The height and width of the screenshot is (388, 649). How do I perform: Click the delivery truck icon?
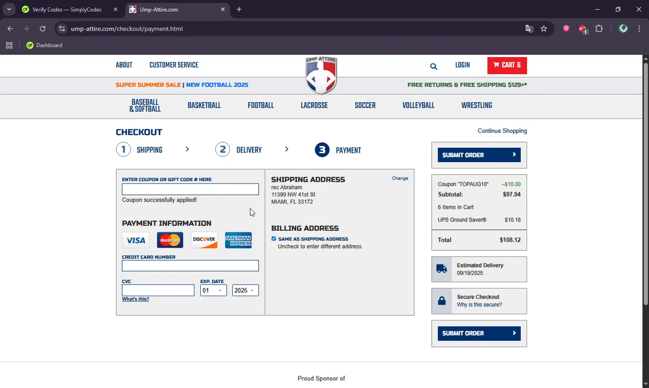(442, 269)
